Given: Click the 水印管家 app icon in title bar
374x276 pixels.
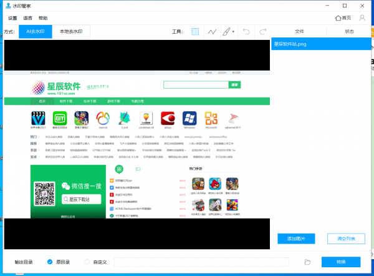Looking at the screenshot, I should coord(8,6).
